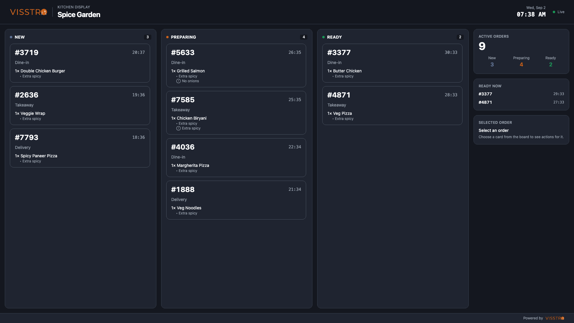Open order #2636 Veggie Wrap card
Screen dimensions: 574x323
[x=80, y=106]
